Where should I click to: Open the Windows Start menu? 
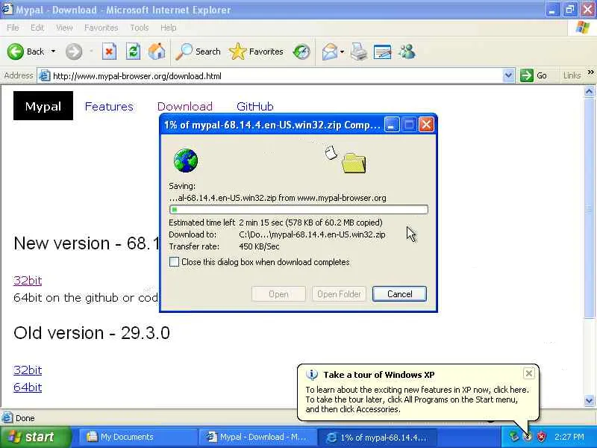tap(35, 437)
